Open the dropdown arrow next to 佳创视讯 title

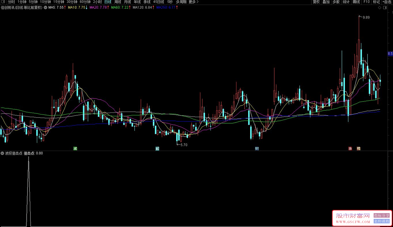(45, 8)
